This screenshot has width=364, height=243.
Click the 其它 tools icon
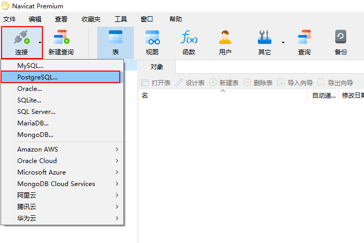265,37
